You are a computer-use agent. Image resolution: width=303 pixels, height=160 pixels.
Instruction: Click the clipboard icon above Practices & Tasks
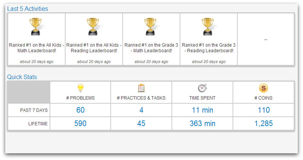pos(141,88)
